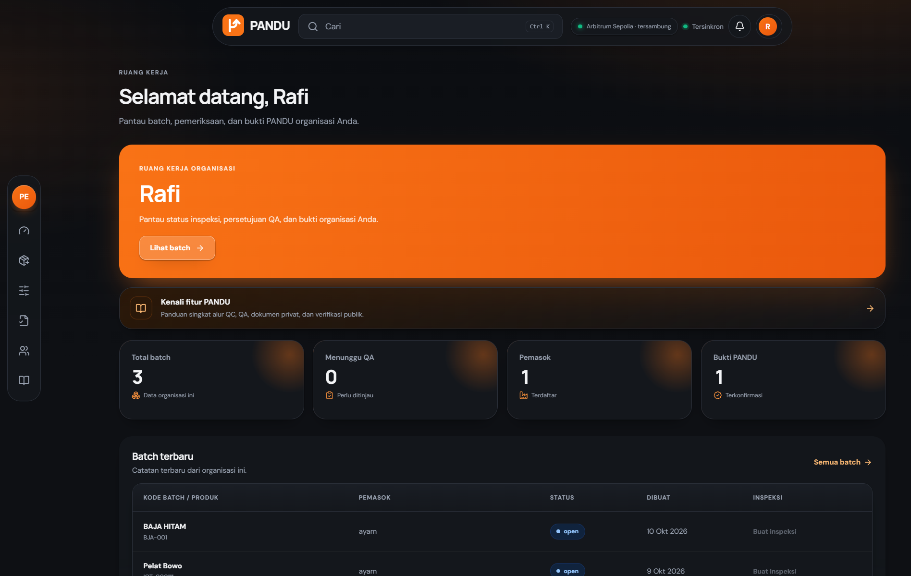Open the document icon in sidebar
Image resolution: width=911 pixels, height=576 pixels.
[x=24, y=320]
